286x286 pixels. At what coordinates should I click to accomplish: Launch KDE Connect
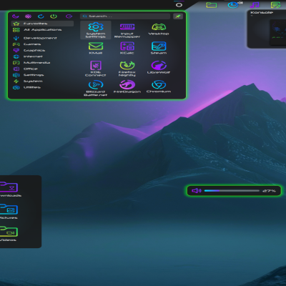click(96, 69)
